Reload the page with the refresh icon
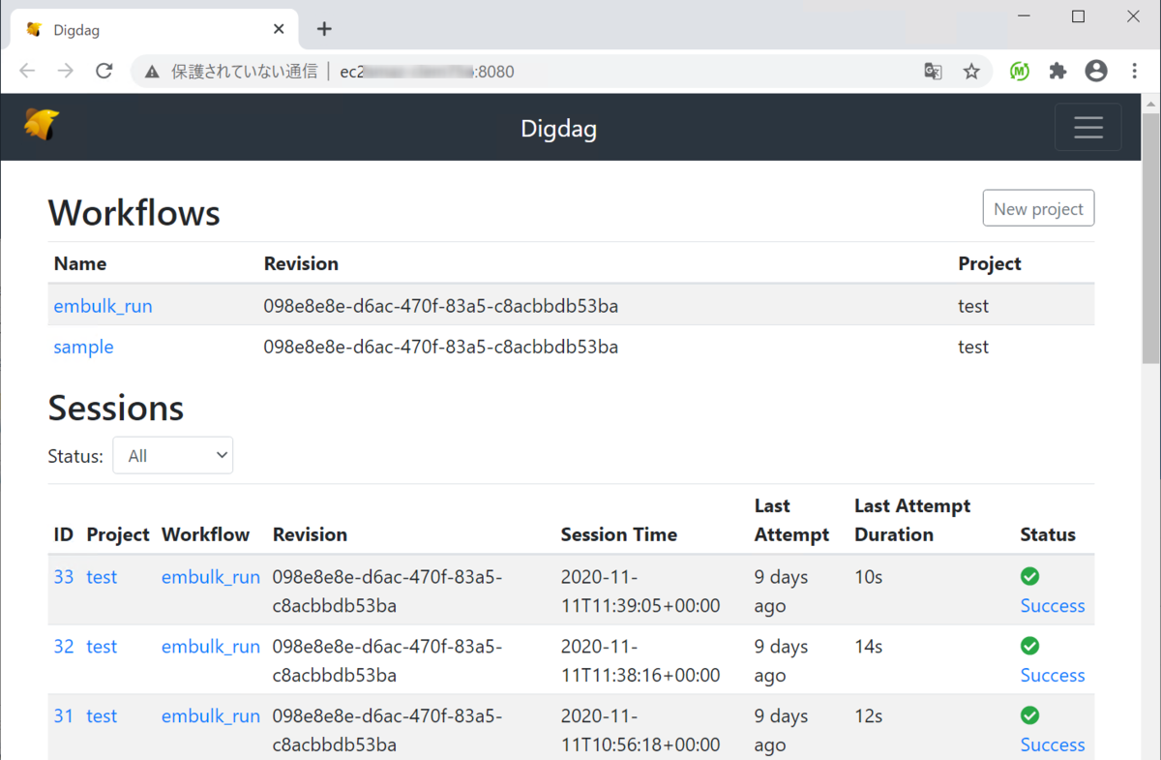Image resolution: width=1161 pixels, height=760 pixels. (104, 71)
